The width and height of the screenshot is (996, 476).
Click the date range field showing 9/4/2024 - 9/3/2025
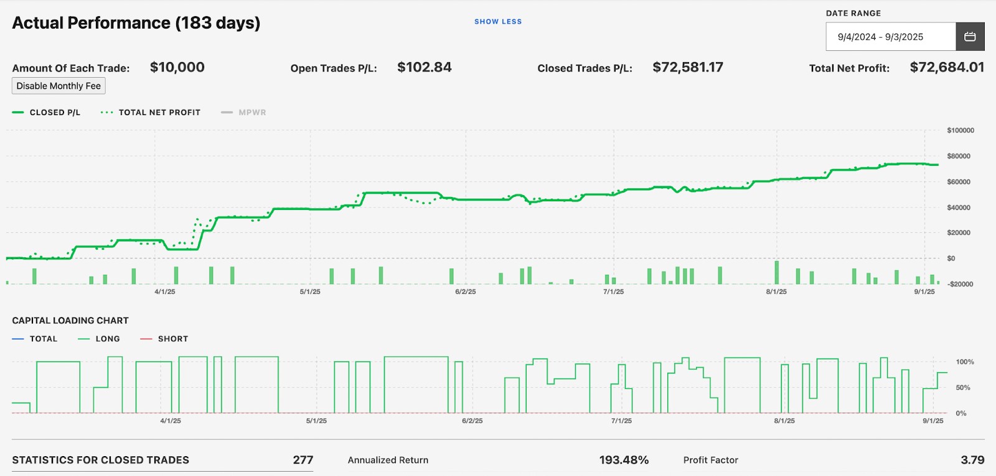coord(890,37)
